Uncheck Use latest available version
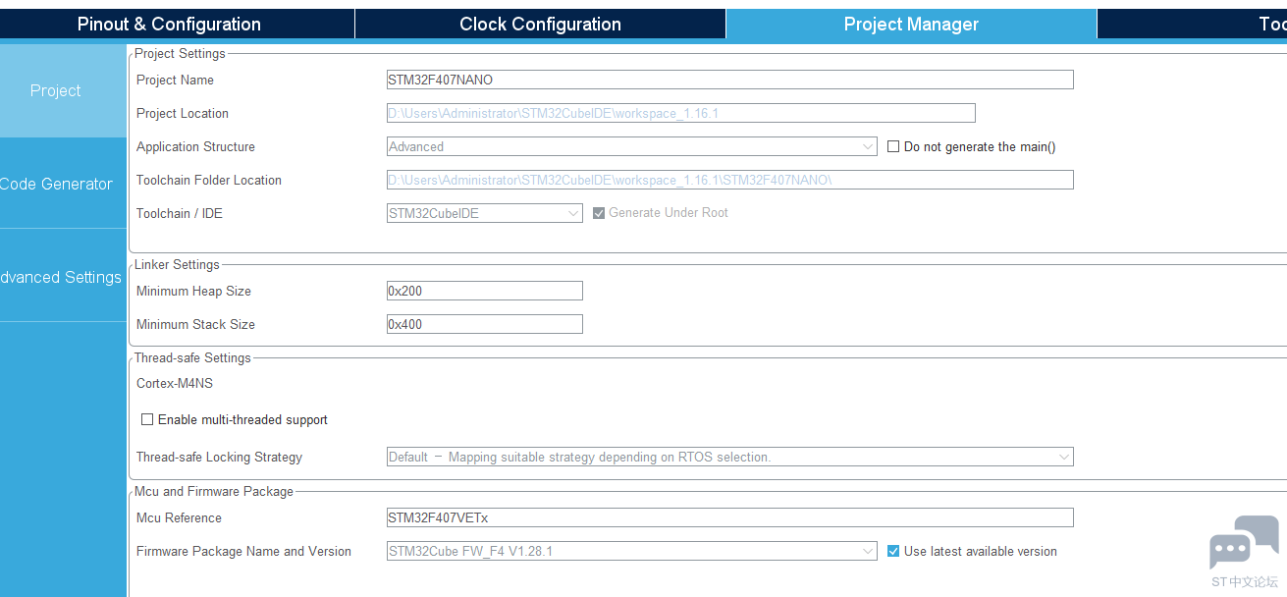 click(x=893, y=551)
